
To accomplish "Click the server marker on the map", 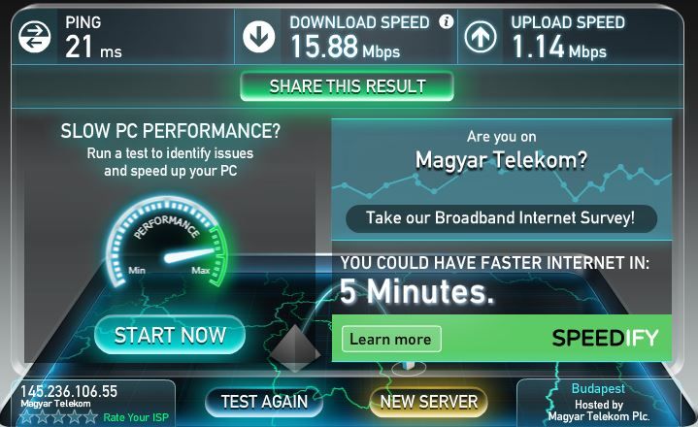I will (x=408, y=367).
